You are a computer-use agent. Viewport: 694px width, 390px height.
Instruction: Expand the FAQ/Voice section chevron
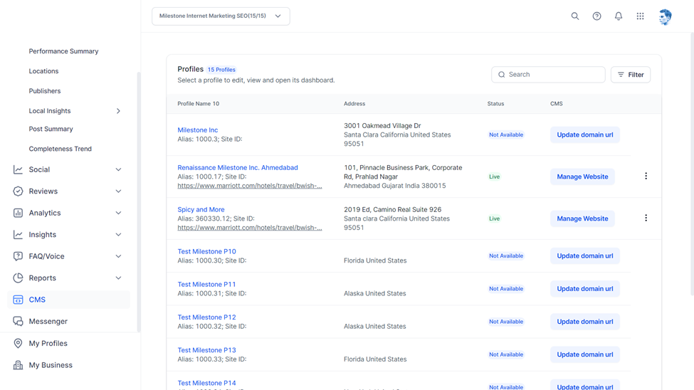(118, 256)
